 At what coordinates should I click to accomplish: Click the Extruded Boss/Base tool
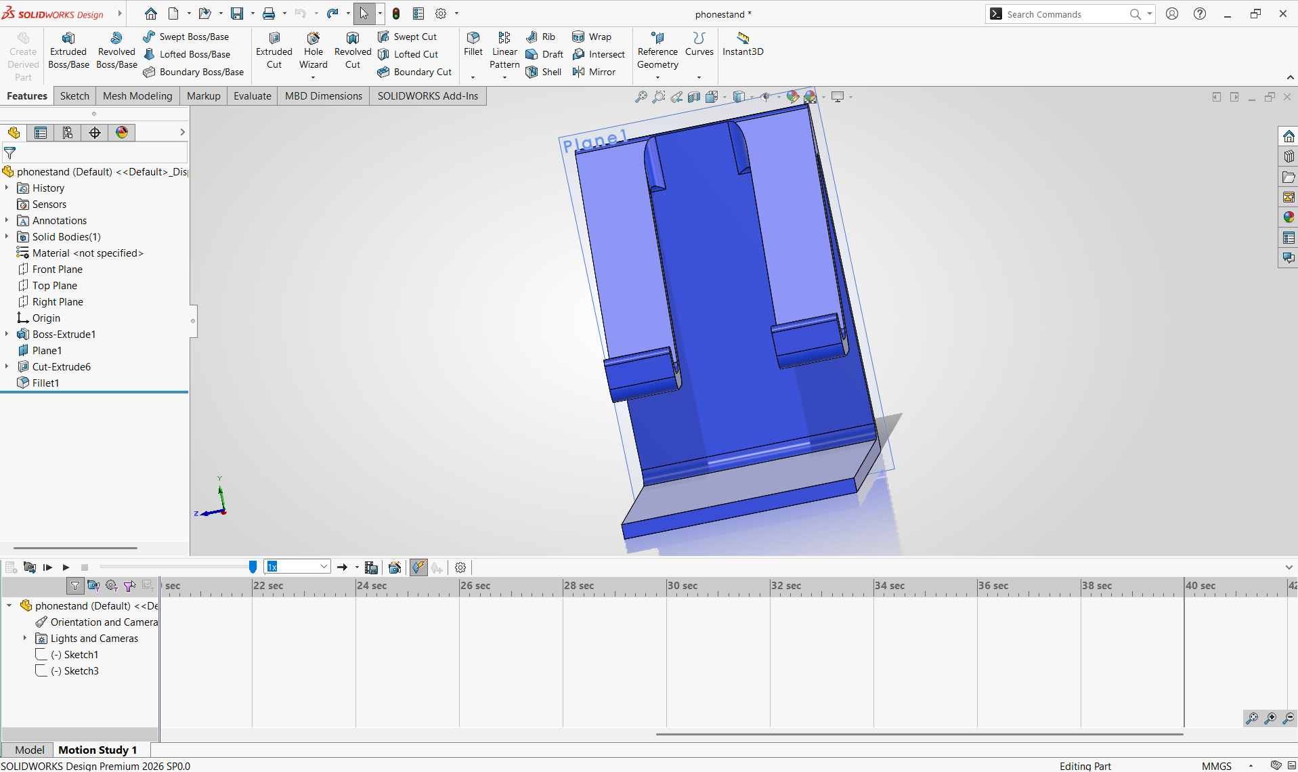click(68, 51)
